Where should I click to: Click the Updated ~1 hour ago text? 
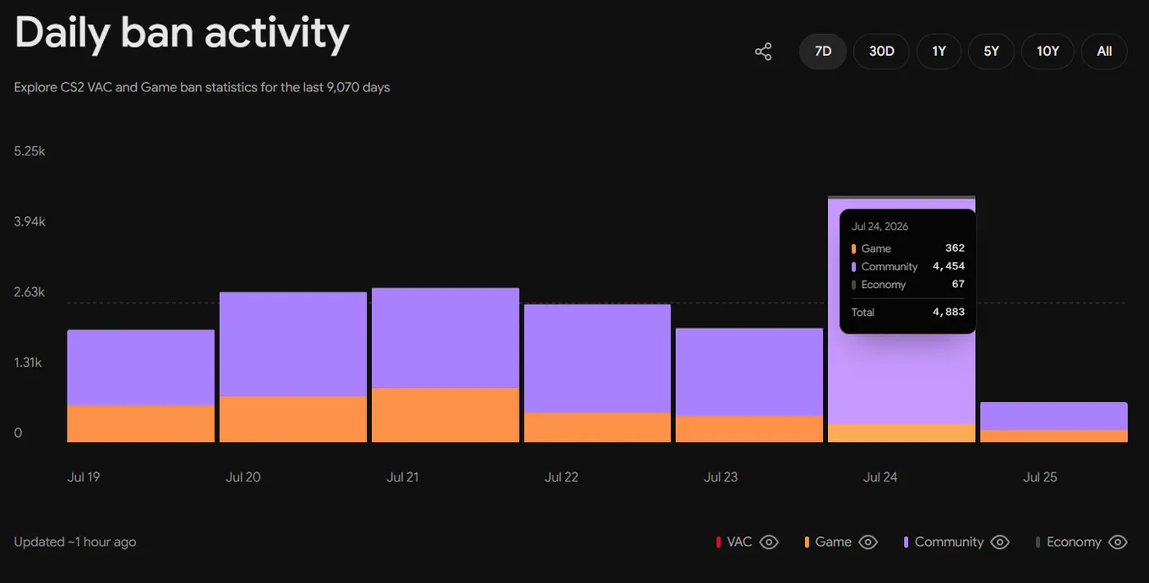(x=75, y=542)
